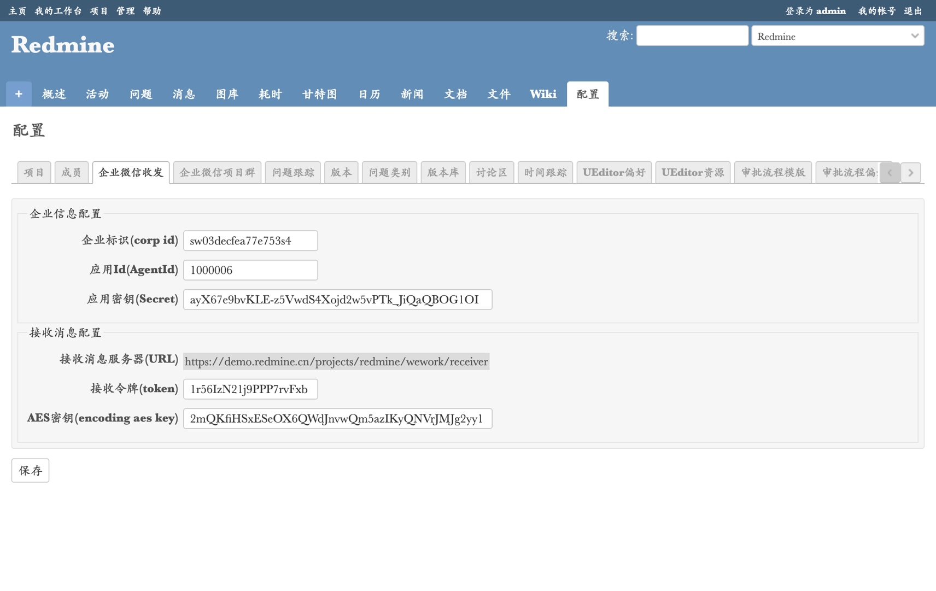Click the Redmine header title
The width and height of the screenshot is (936, 591).
point(62,45)
